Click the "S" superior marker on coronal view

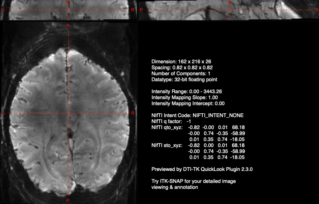pos(67,3)
